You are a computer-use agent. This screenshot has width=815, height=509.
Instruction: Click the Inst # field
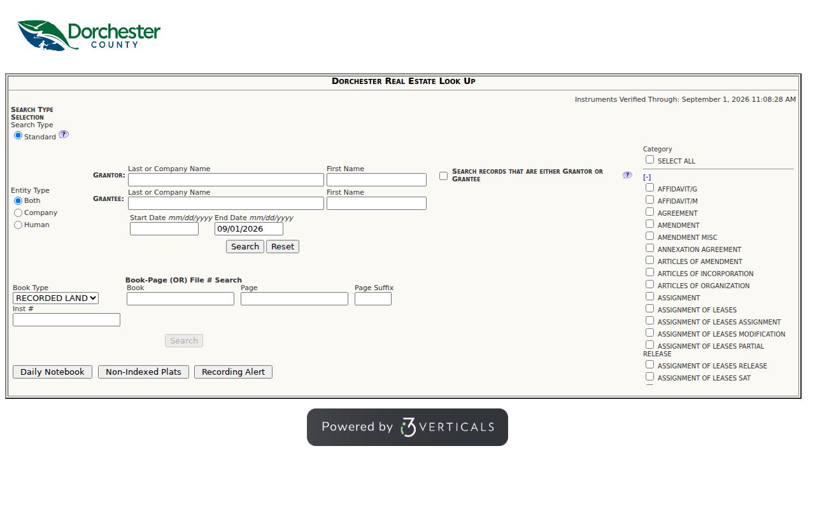tap(66, 319)
